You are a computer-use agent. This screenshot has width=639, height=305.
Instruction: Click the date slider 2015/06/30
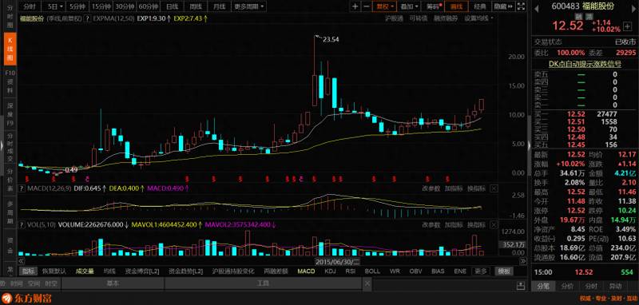point(338,261)
